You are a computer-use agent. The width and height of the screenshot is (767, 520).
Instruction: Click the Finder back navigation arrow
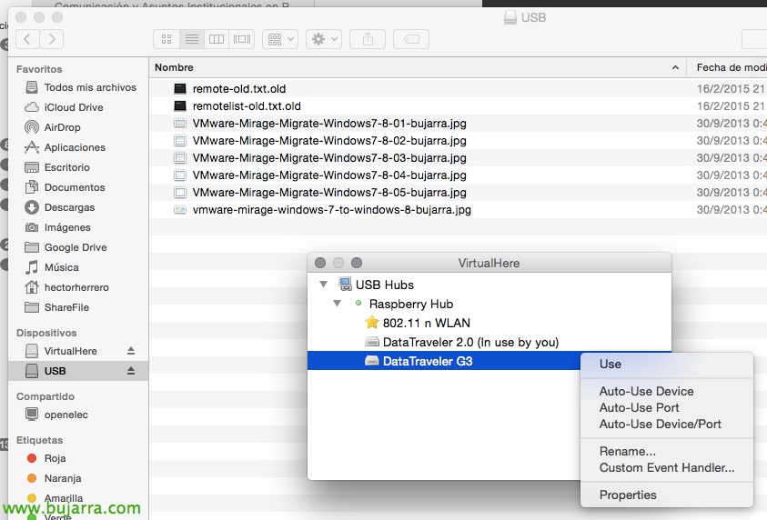(28, 39)
